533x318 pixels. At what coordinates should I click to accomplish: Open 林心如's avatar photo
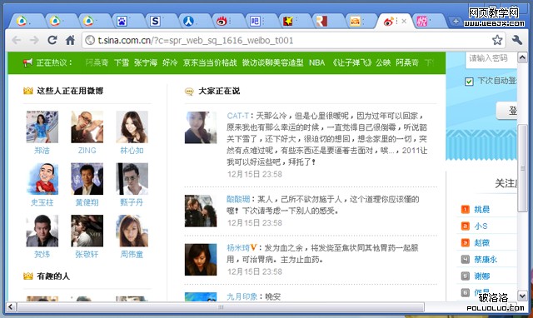pos(132,127)
